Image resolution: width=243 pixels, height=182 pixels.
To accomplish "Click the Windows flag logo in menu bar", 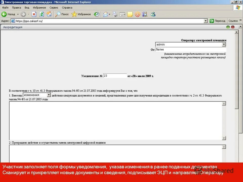I will 238,8.
